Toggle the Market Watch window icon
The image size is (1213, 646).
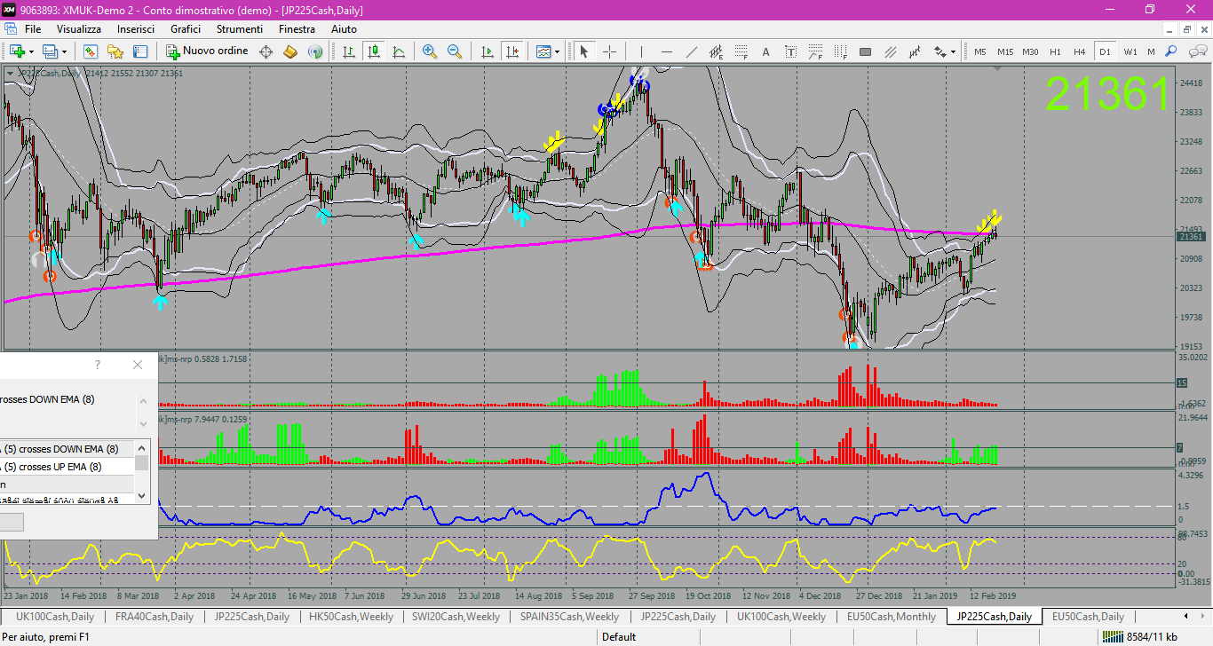[x=91, y=51]
